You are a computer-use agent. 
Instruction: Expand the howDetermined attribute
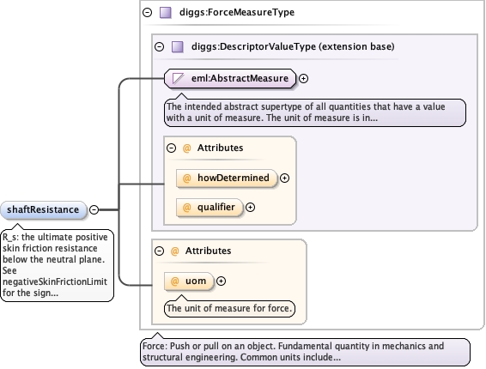tap(284, 178)
